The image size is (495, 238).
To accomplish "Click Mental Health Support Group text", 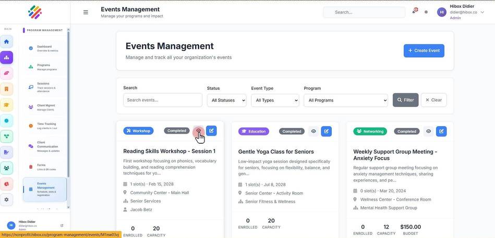I will click(389, 208).
